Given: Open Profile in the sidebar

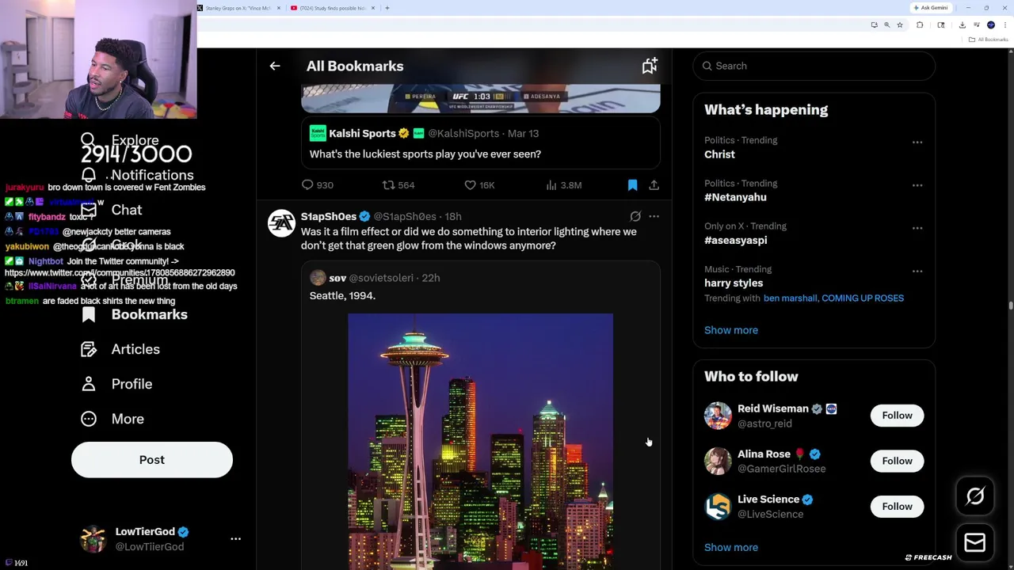Looking at the screenshot, I should pyautogui.click(x=116, y=384).
